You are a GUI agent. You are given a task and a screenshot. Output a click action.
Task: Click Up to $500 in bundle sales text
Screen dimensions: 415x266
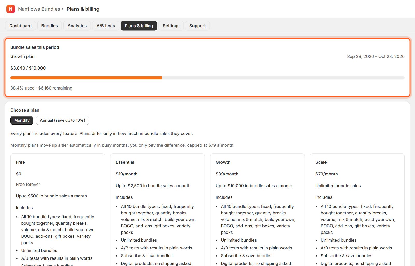click(x=51, y=196)
